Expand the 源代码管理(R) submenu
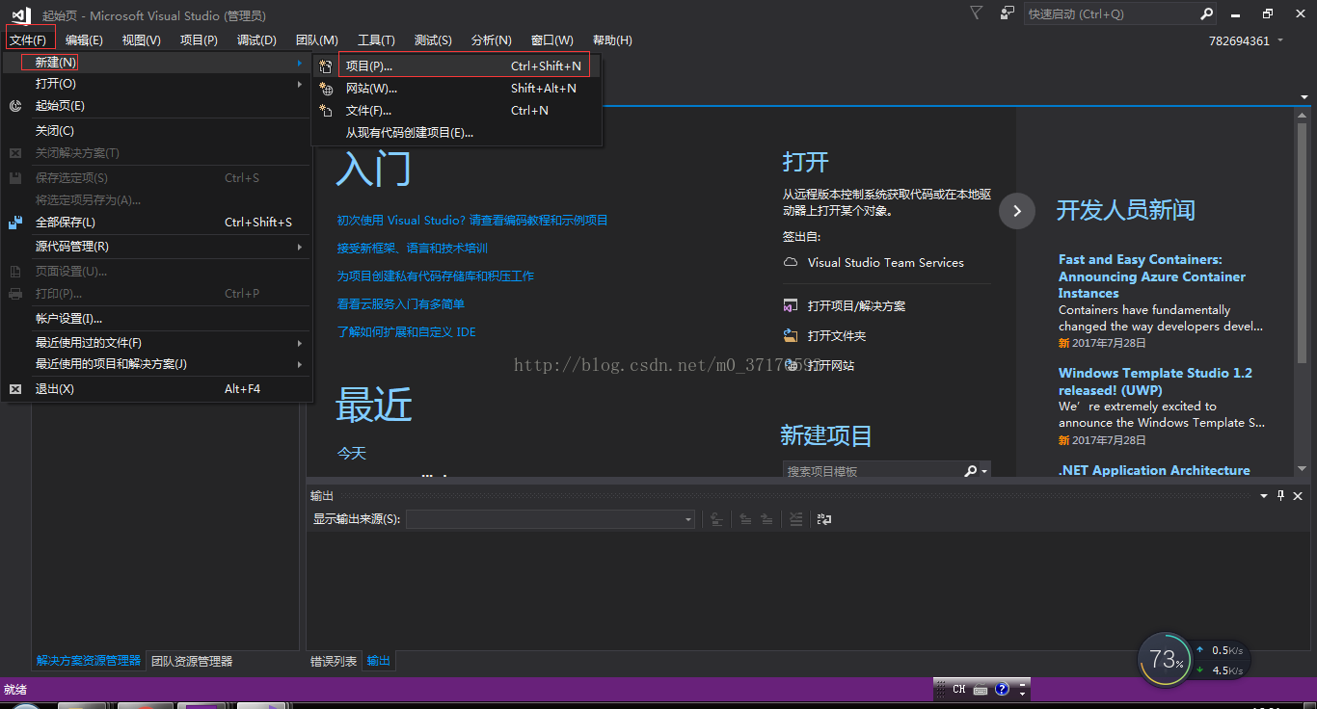This screenshot has height=709, width=1317. [300, 247]
